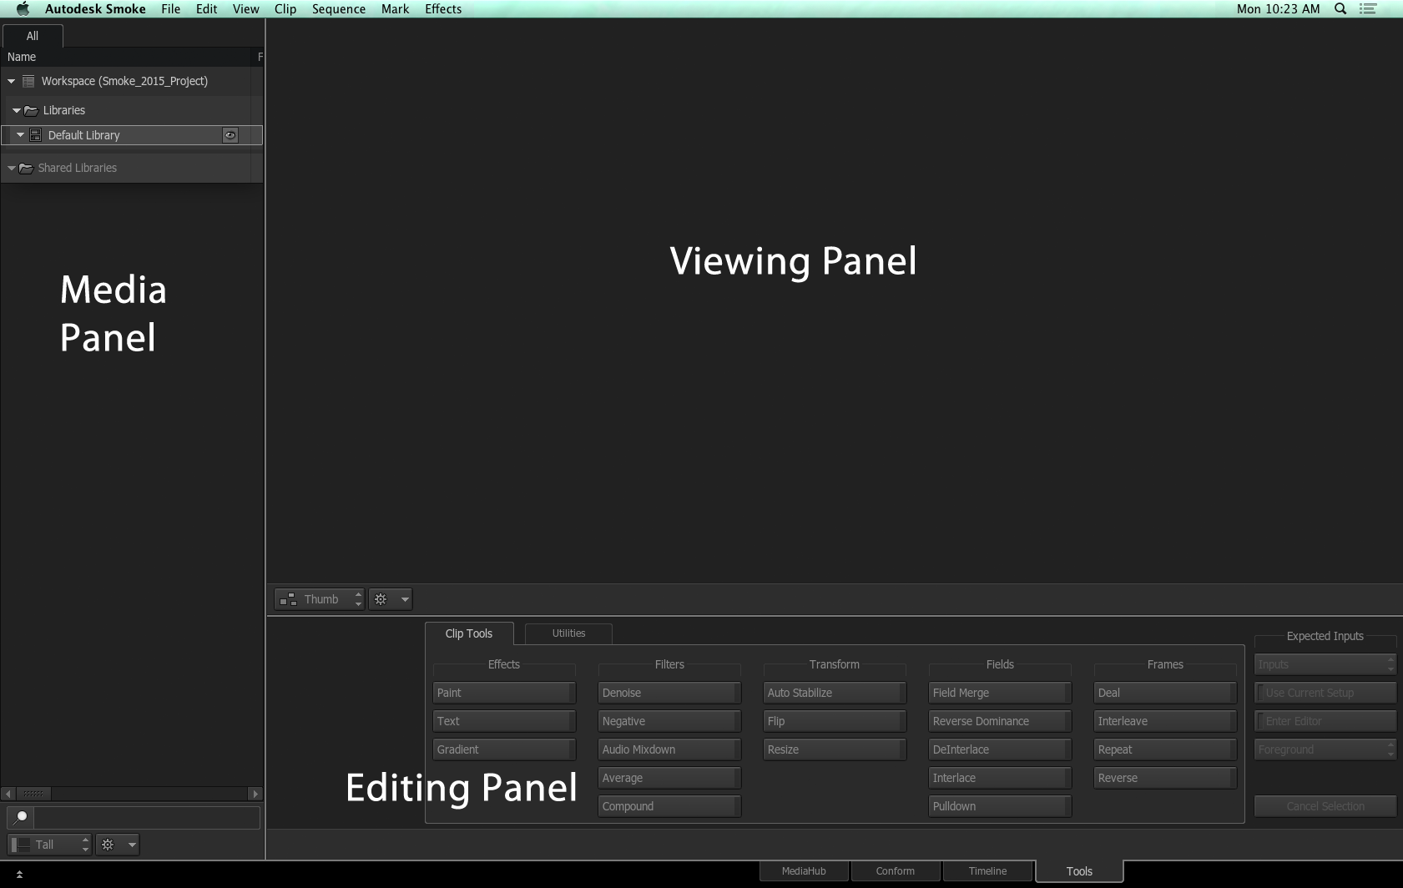Screen dimensions: 1403x888
Task: Click the Name column header
Action: pyautogui.click(x=22, y=57)
